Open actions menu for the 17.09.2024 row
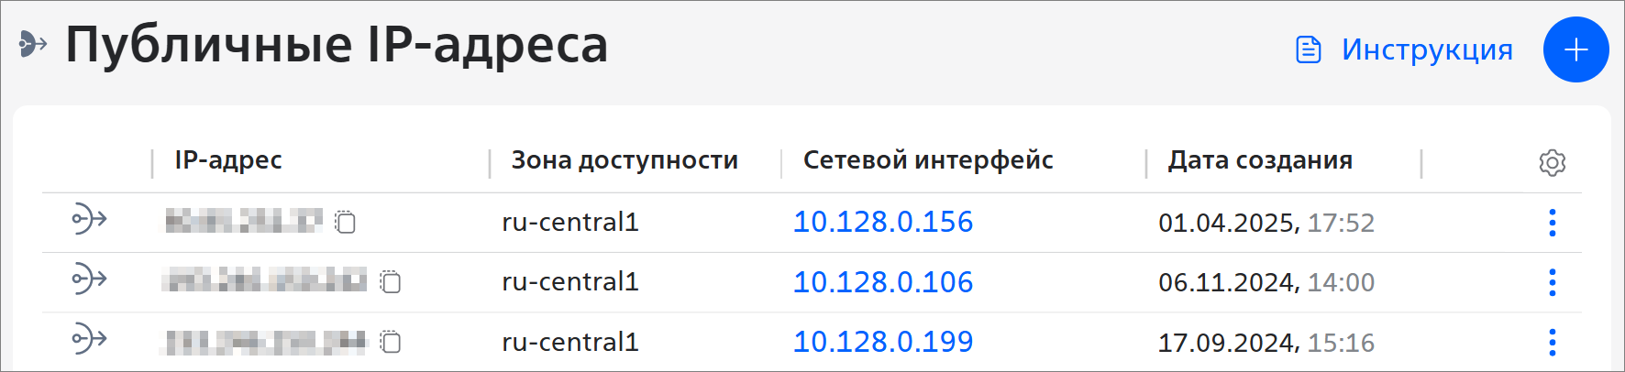Image resolution: width=1625 pixels, height=372 pixels. pyautogui.click(x=1552, y=342)
